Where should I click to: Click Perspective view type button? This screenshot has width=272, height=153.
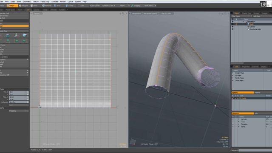[136, 13]
